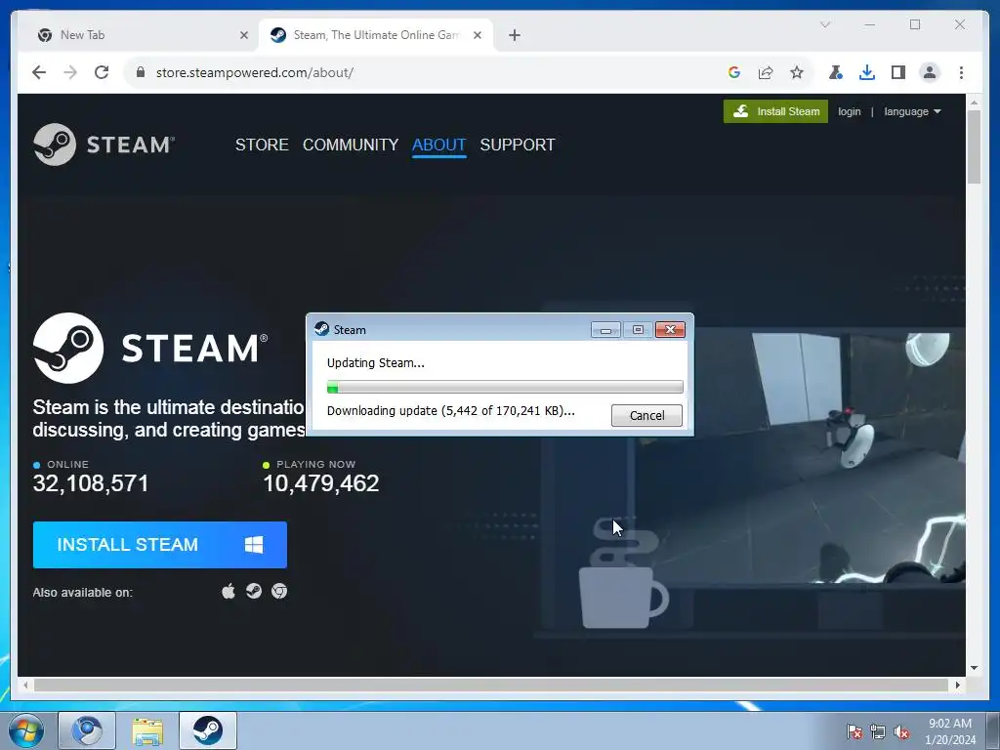Screen dimensions: 1000x750
Task: Open COMMUNITY in Steam navigation
Action: (x=351, y=145)
